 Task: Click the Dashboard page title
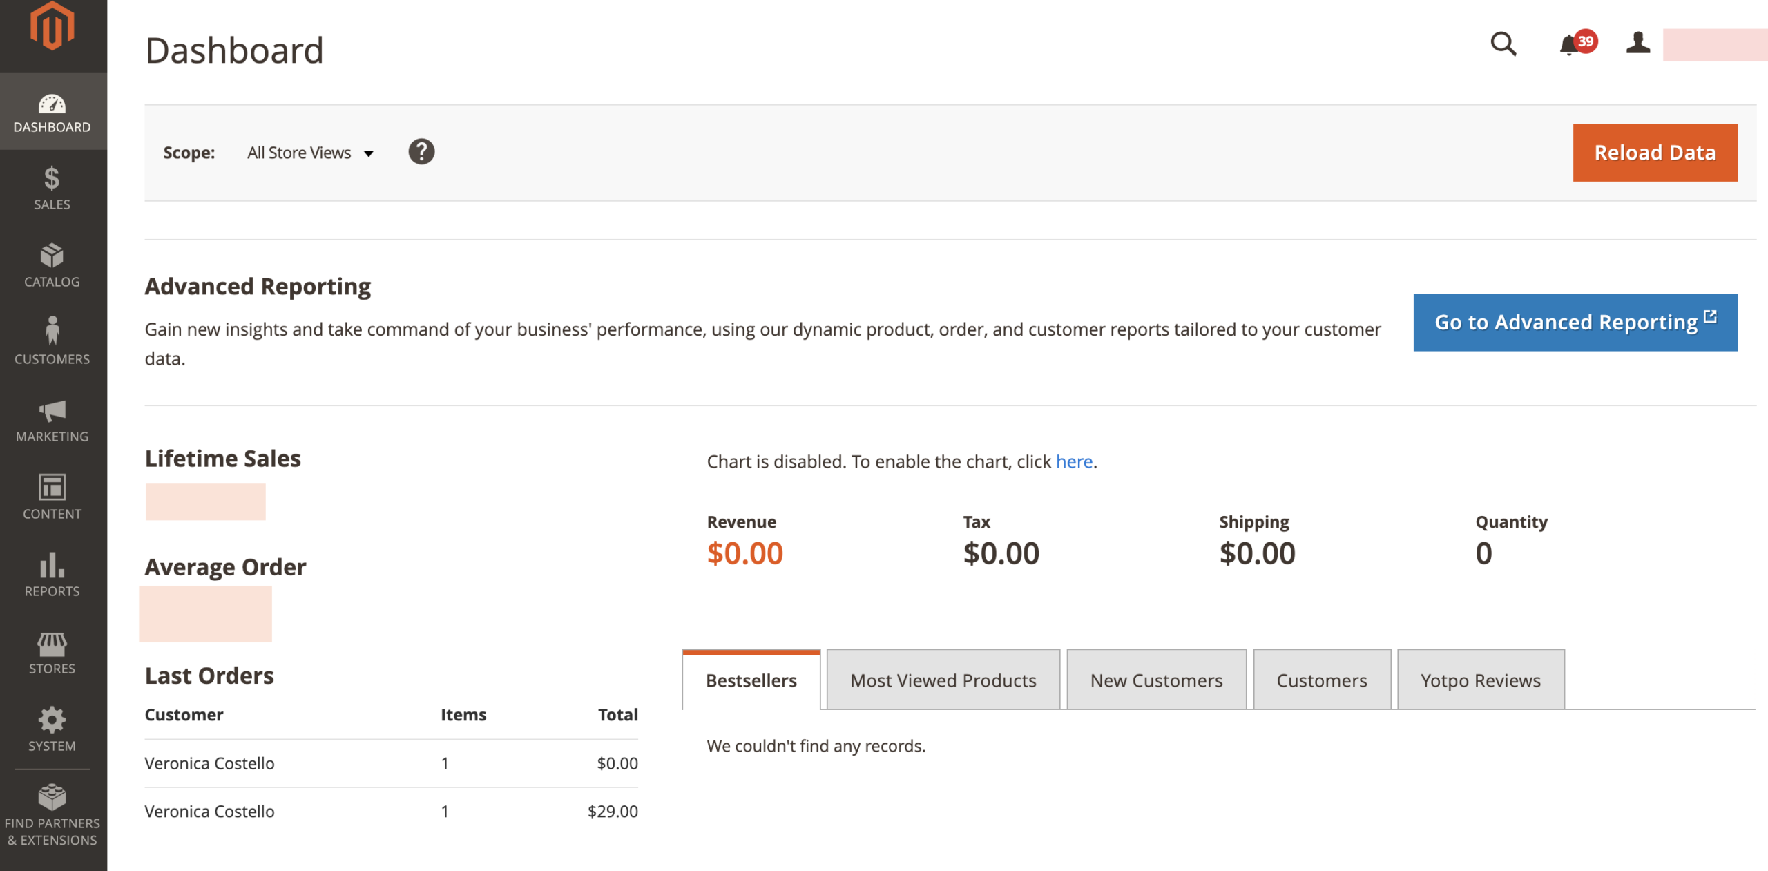tap(234, 50)
